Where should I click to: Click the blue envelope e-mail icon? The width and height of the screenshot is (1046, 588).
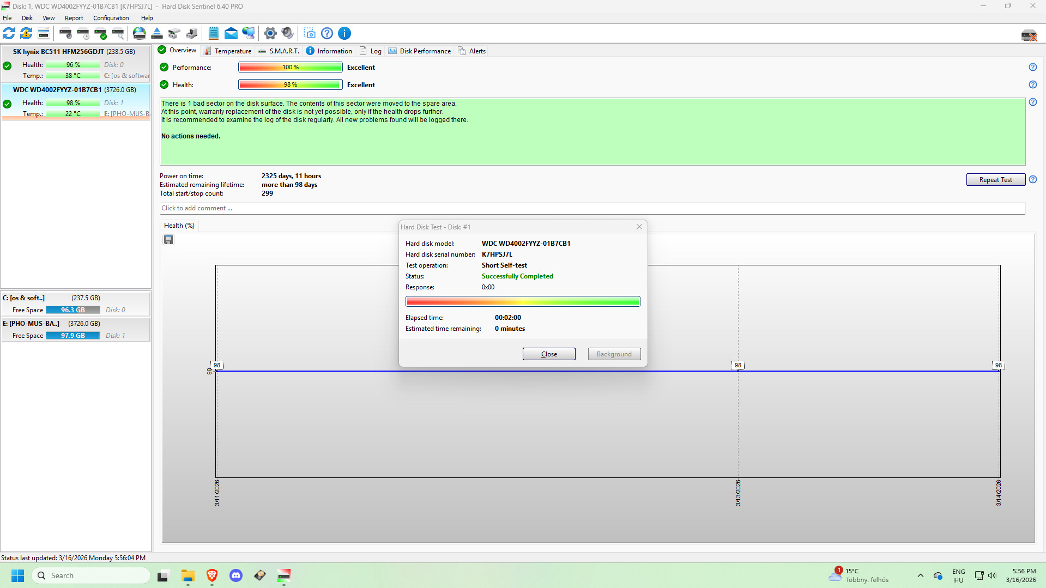pos(231,33)
